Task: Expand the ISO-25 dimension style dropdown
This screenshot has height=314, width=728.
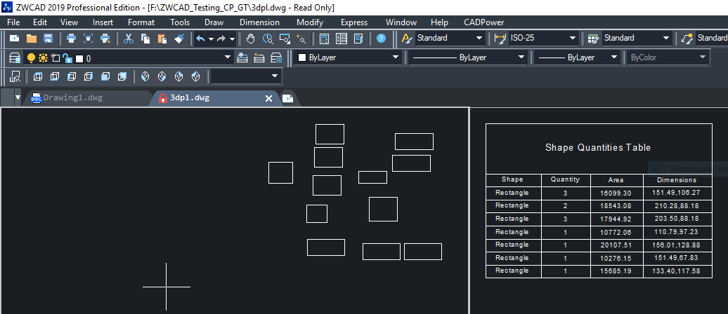Action: pos(573,39)
